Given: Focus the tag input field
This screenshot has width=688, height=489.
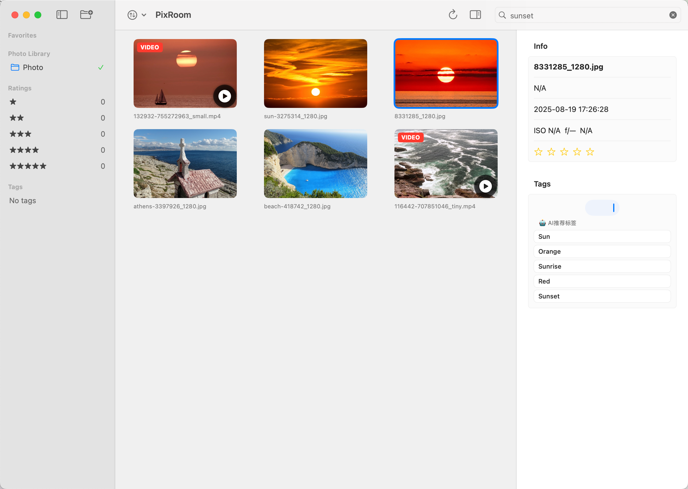Looking at the screenshot, I should (x=602, y=207).
